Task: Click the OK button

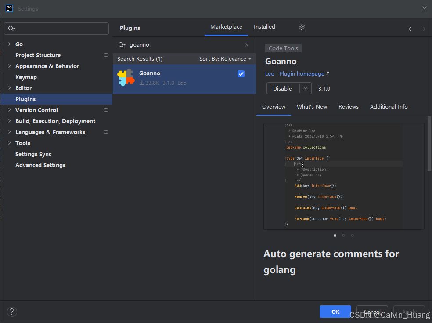Action: point(335,312)
